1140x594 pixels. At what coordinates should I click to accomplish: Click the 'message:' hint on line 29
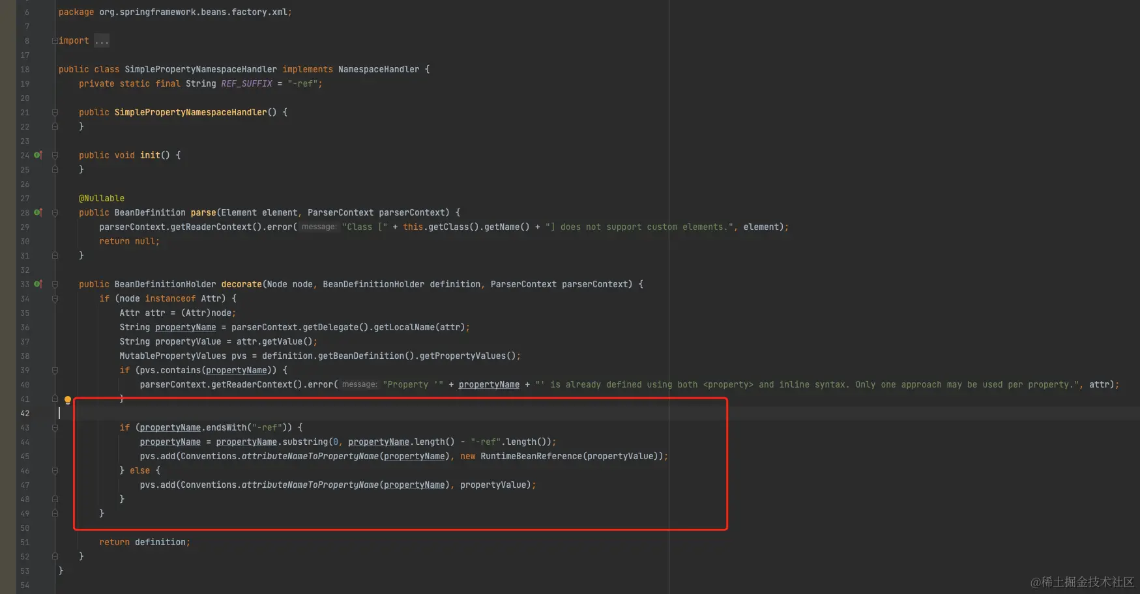pyautogui.click(x=319, y=227)
